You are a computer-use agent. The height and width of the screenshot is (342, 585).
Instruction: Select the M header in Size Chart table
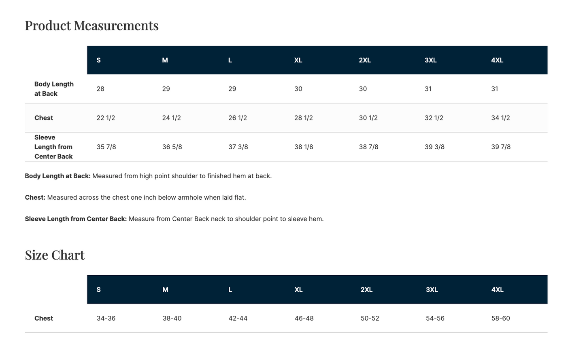click(165, 290)
